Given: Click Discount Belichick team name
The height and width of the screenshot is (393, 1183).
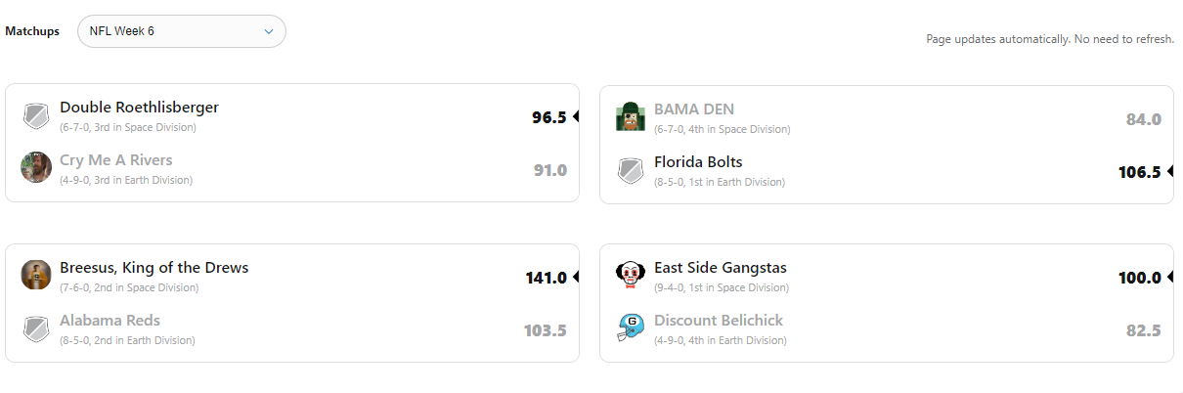Looking at the screenshot, I should tap(718, 321).
